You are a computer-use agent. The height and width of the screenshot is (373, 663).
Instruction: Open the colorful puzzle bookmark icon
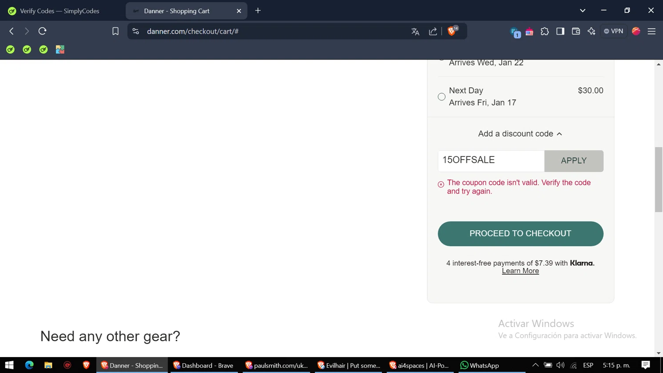click(60, 49)
